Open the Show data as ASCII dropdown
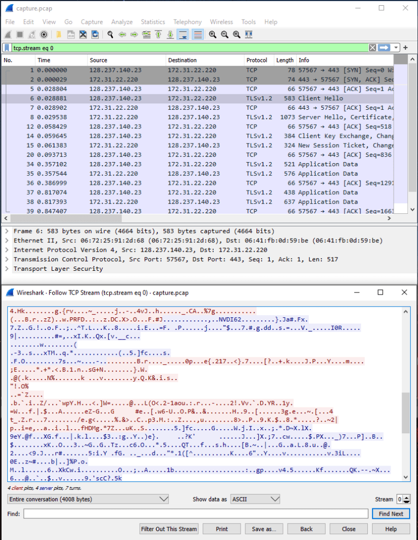 point(255,499)
